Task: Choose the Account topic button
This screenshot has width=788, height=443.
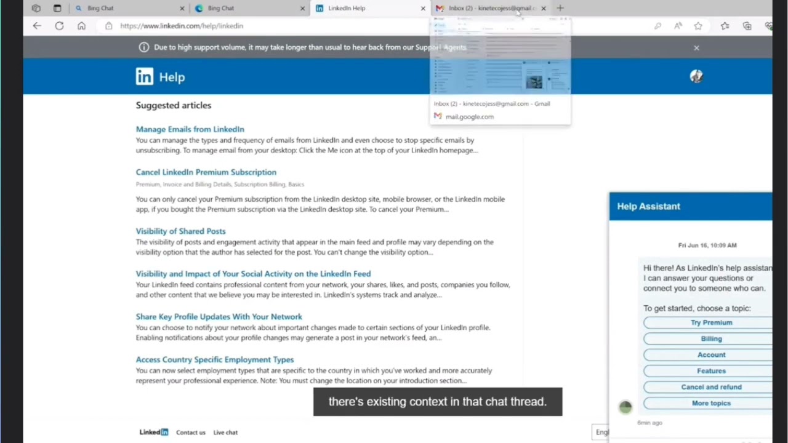Action: click(x=708, y=355)
